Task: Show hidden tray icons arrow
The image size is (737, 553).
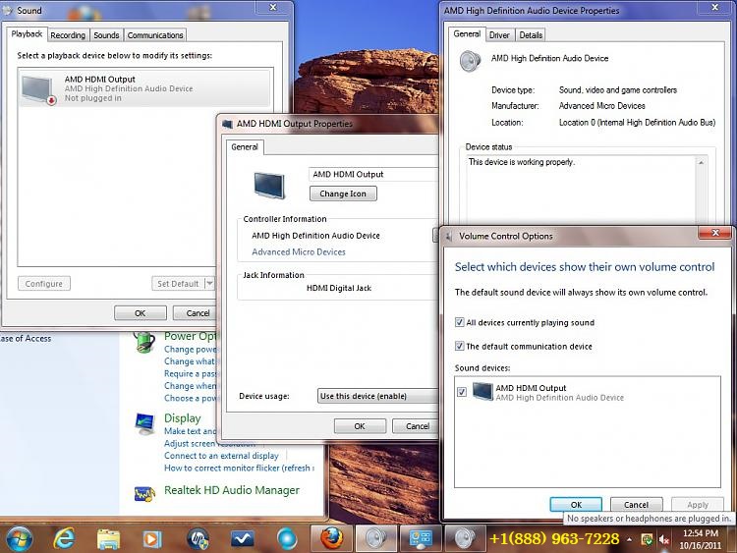Action: click(629, 539)
